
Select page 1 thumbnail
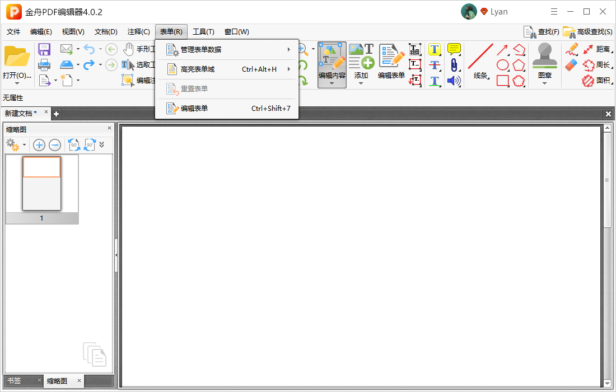tap(41, 189)
